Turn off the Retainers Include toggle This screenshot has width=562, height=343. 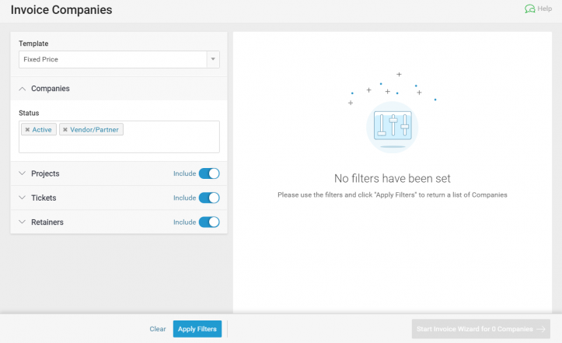209,222
